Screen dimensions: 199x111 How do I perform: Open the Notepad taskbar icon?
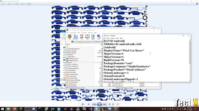coord(97,109)
